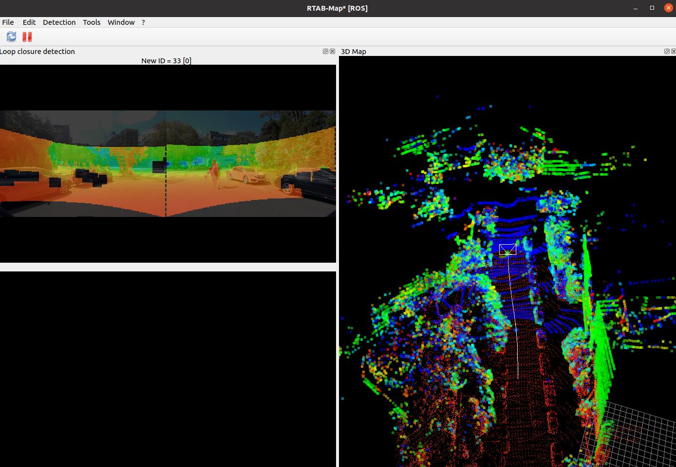
Task: Click the white camera frustum in 3D map
Action: [x=507, y=250]
